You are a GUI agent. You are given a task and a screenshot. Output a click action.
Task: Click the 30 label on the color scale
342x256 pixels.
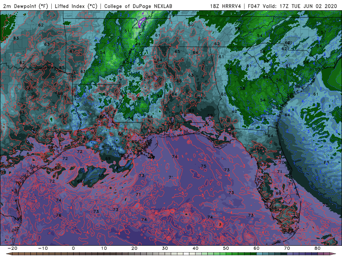165,248
